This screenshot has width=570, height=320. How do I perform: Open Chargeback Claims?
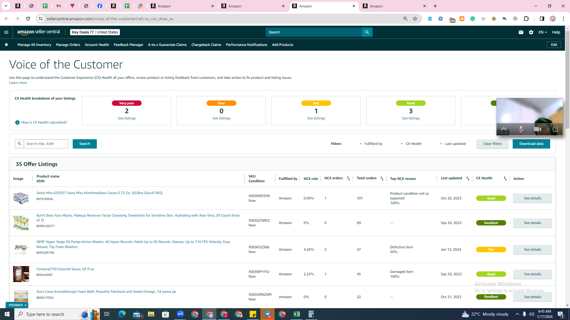pyautogui.click(x=206, y=45)
